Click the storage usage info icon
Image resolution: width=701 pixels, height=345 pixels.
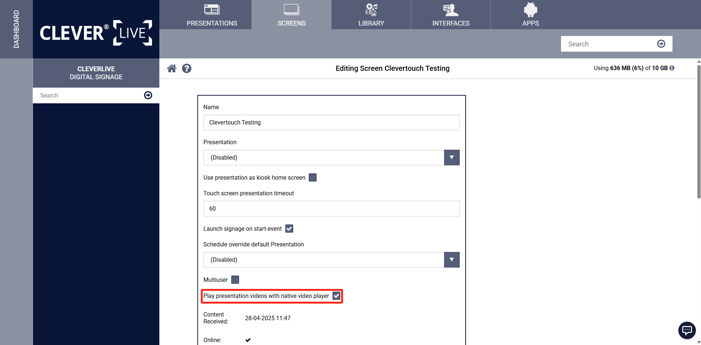(x=672, y=68)
